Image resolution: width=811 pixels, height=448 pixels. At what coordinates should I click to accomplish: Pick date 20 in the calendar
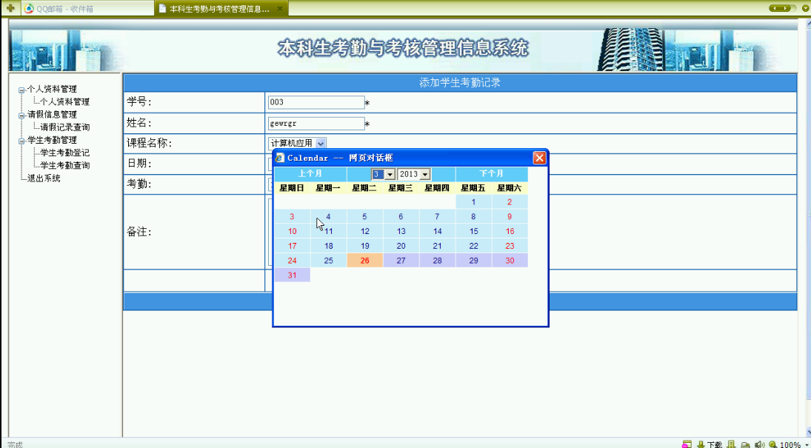(x=401, y=246)
